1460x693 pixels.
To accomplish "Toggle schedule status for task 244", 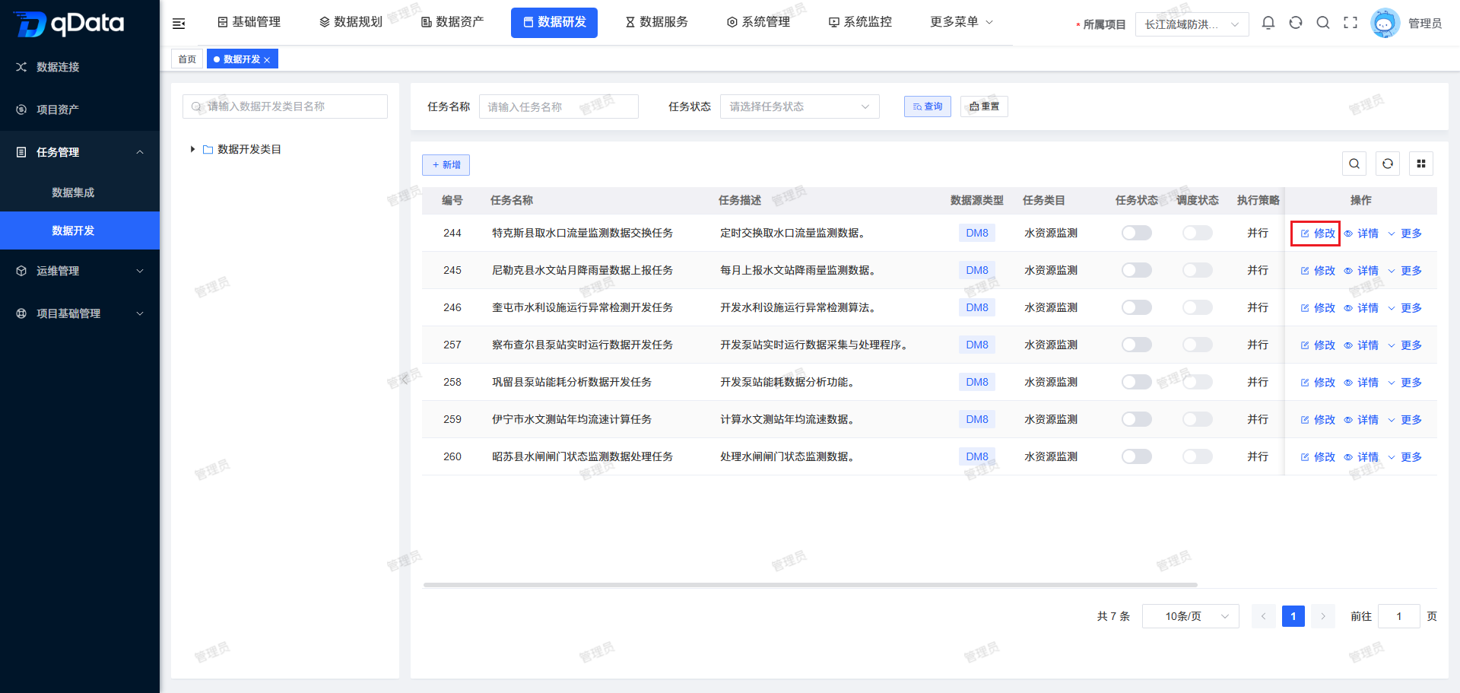I will 1198,233.
